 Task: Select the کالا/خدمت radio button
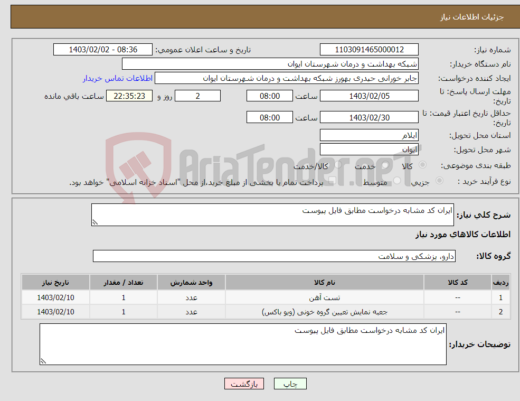[338, 165]
